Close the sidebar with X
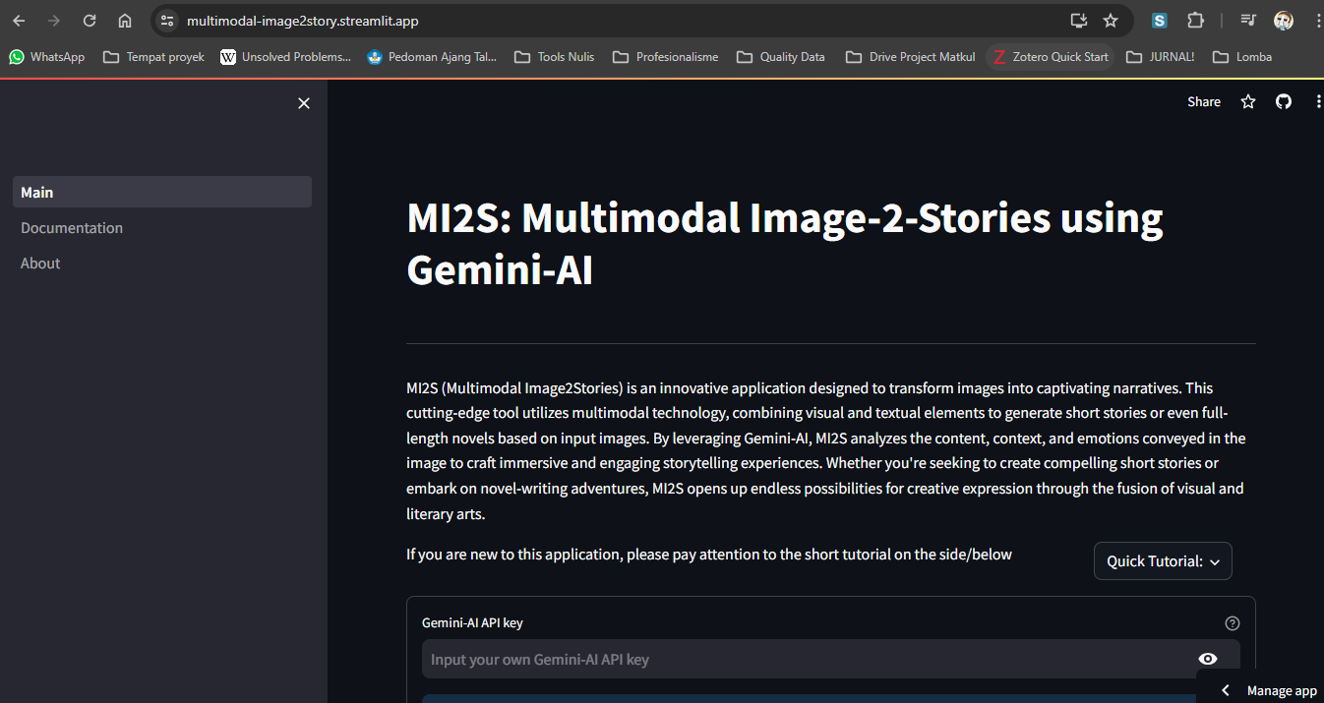Image resolution: width=1324 pixels, height=703 pixels. pyautogui.click(x=304, y=103)
